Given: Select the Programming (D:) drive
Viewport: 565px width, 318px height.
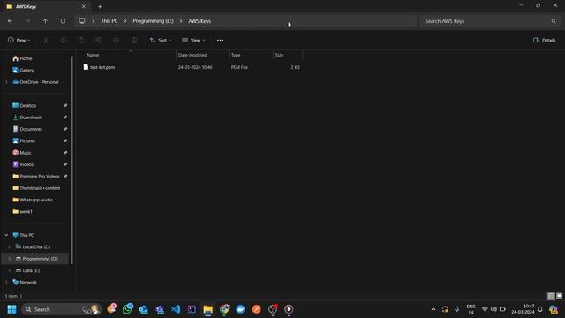Looking at the screenshot, I should (x=35, y=259).
